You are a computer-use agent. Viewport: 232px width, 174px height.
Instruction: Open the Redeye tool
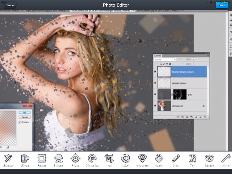click(209, 160)
